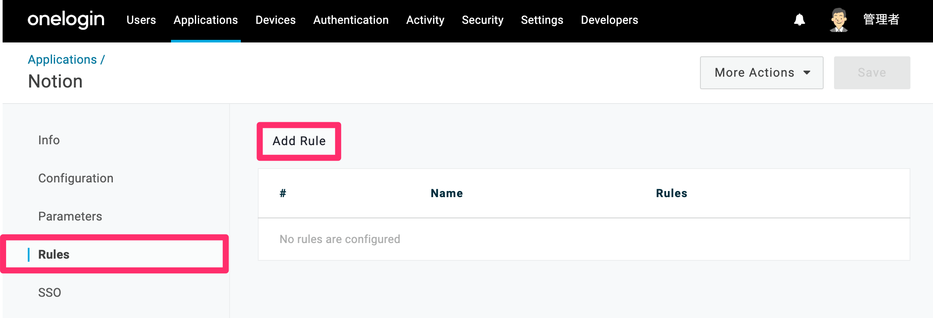Open the Settings menu
933x318 pixels.
pyautogui.click(x=542, y=20)
